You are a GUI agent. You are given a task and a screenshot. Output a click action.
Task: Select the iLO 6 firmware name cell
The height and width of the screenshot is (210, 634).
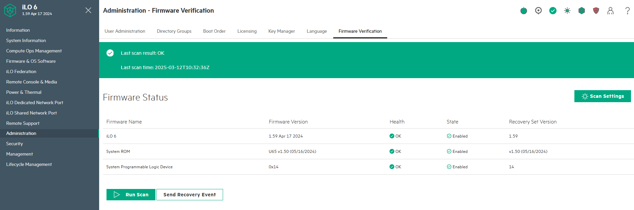[x=111, y=136]
